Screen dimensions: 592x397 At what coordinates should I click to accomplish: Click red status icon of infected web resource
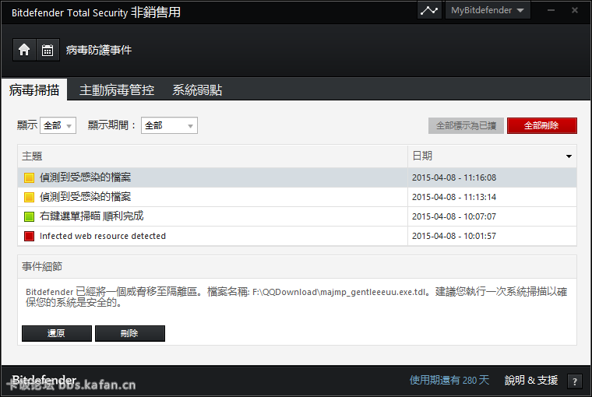click(29, 236)
